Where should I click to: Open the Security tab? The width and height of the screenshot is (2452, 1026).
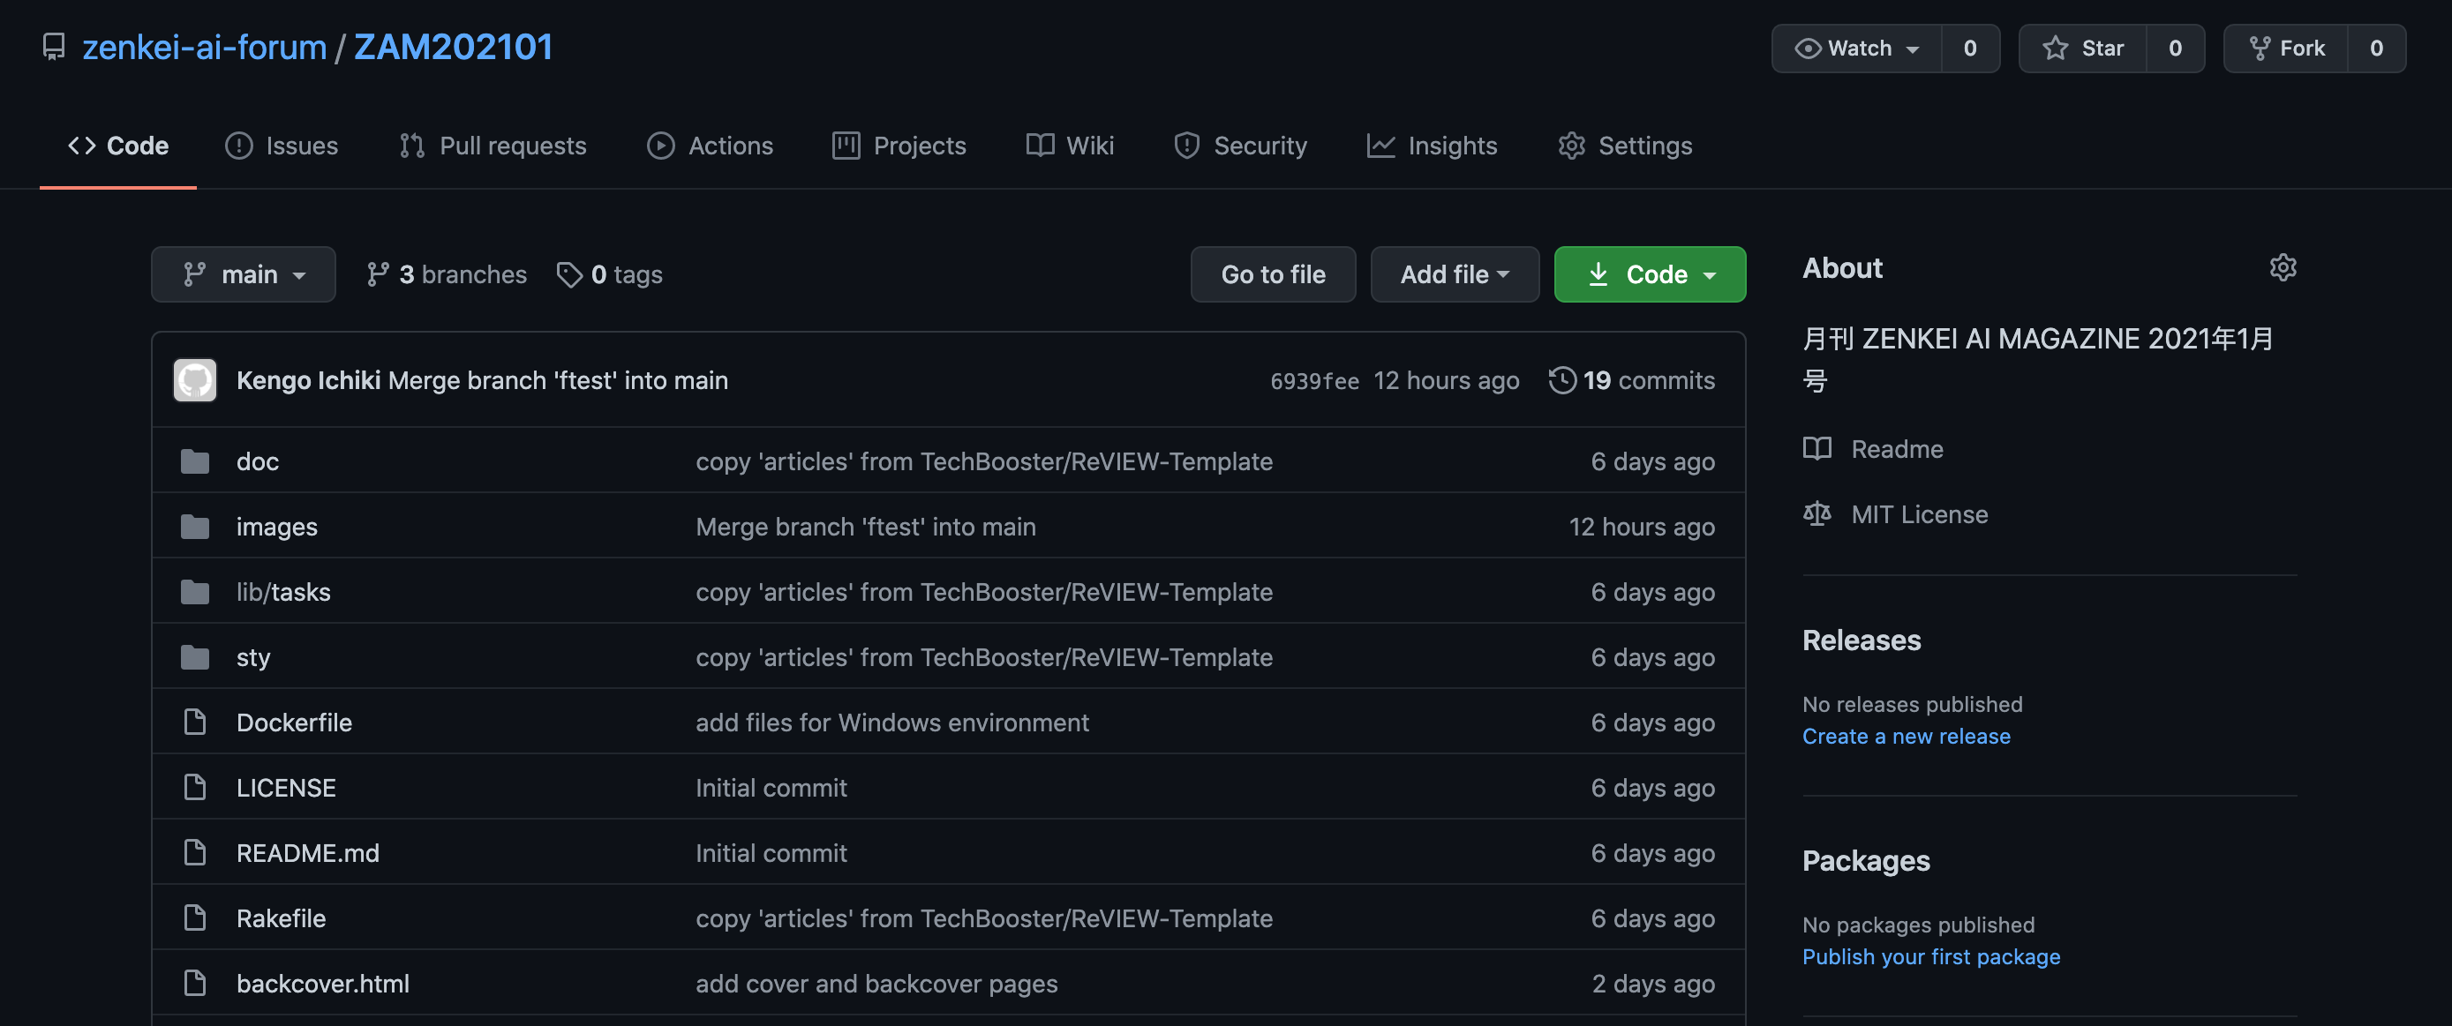tap(1241, 146)
